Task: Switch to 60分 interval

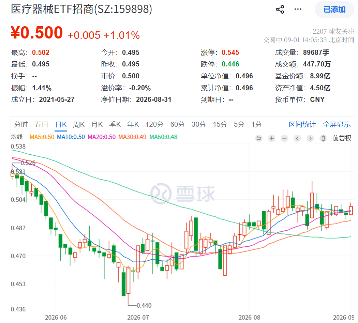Action: tap(178, 124)
